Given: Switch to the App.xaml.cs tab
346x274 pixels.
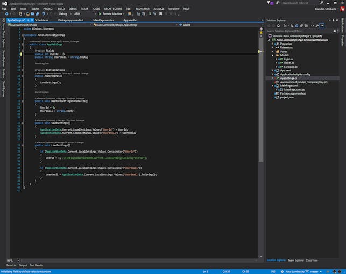Looking at the screenshot, I should tap(130, 20).
